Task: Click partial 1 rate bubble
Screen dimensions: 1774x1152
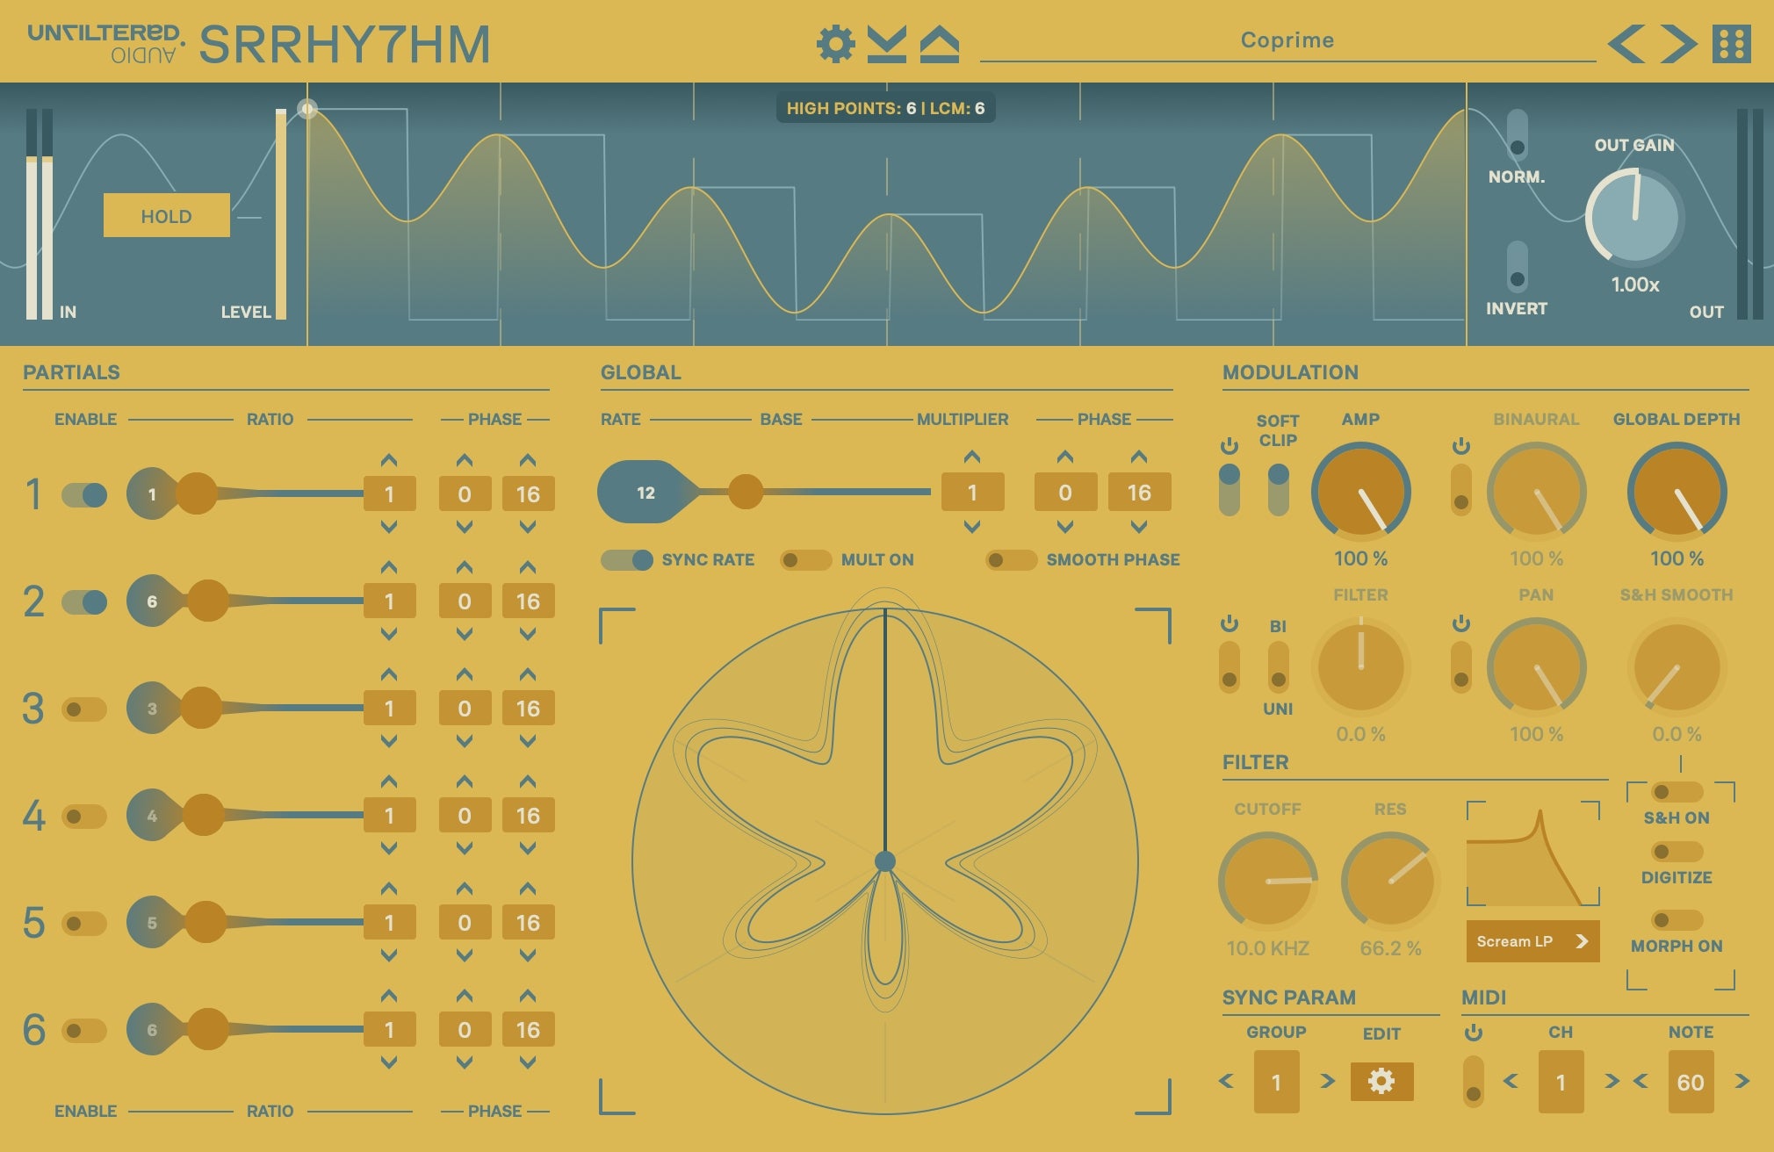Action: [152, 494]
